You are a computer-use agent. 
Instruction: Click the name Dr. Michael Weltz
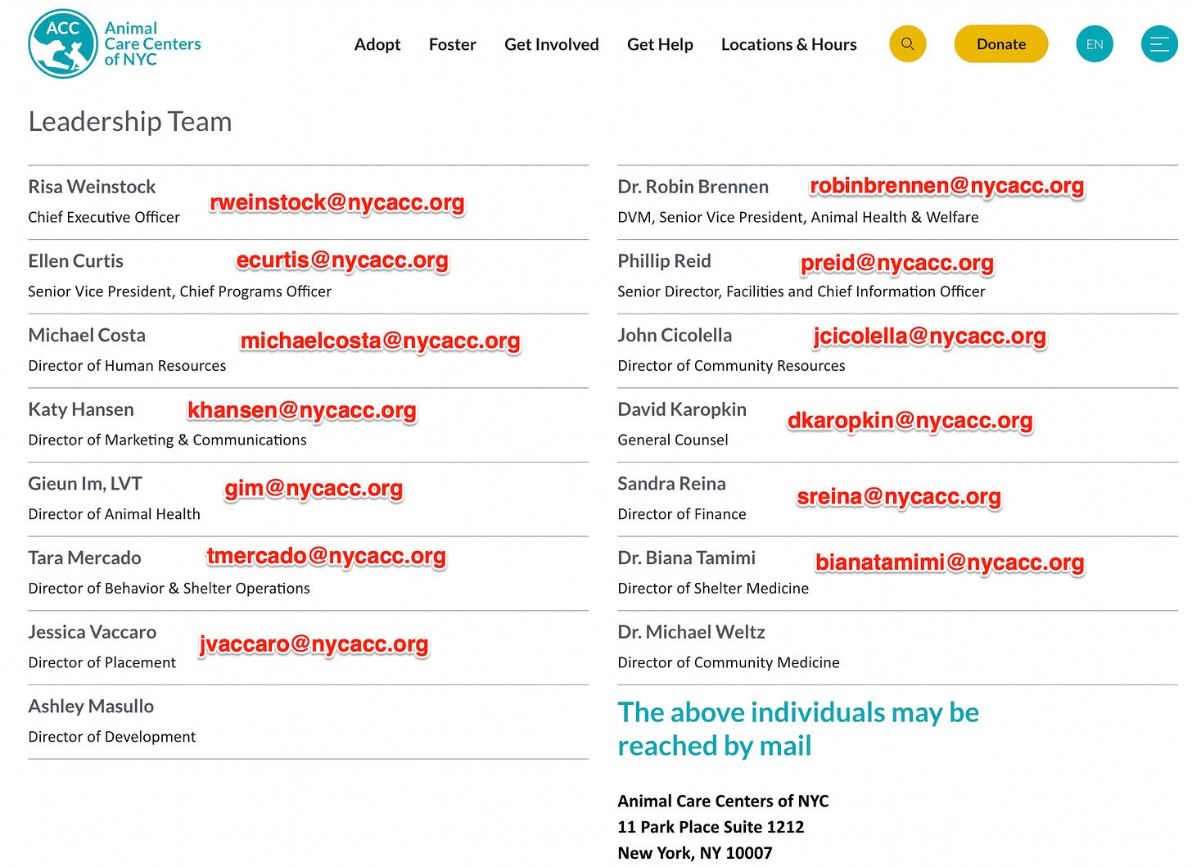pos(691,632)
